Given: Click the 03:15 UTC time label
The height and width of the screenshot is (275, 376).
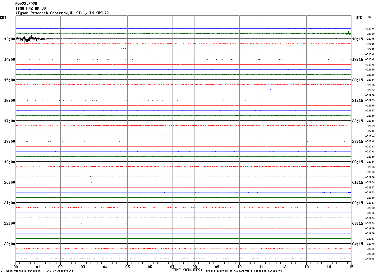Looking at the screenshot, I should [358, 223].
